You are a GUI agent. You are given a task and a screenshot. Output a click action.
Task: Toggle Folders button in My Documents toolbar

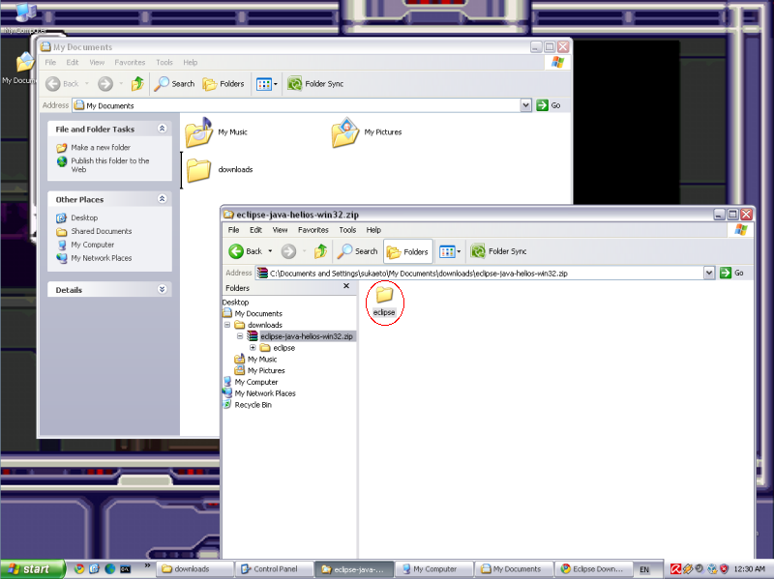coord(223,84)
